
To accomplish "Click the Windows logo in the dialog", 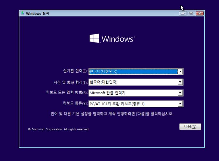I will click(112, 38).
